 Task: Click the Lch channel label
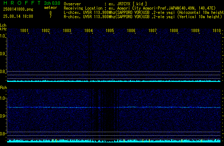(x=3, y=25)
